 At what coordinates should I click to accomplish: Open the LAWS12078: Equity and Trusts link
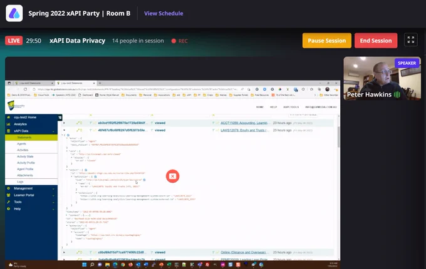tap(245, 130)
